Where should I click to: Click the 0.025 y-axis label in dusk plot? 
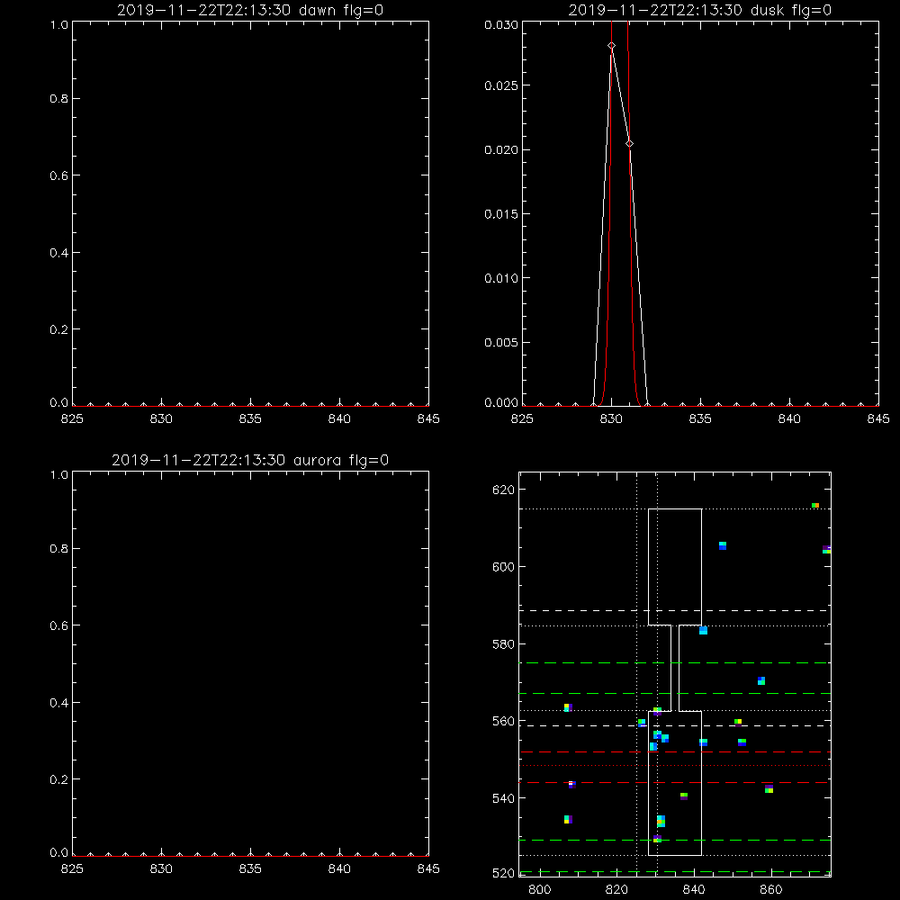501,85
